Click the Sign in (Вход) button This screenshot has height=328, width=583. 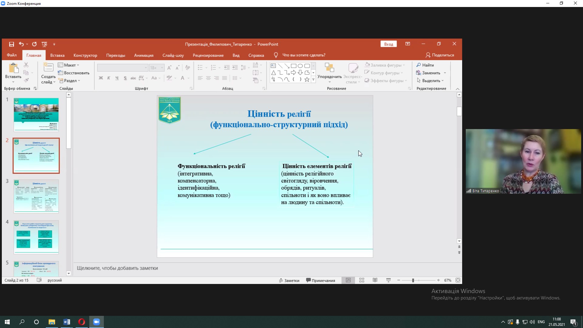coord(388,44)
